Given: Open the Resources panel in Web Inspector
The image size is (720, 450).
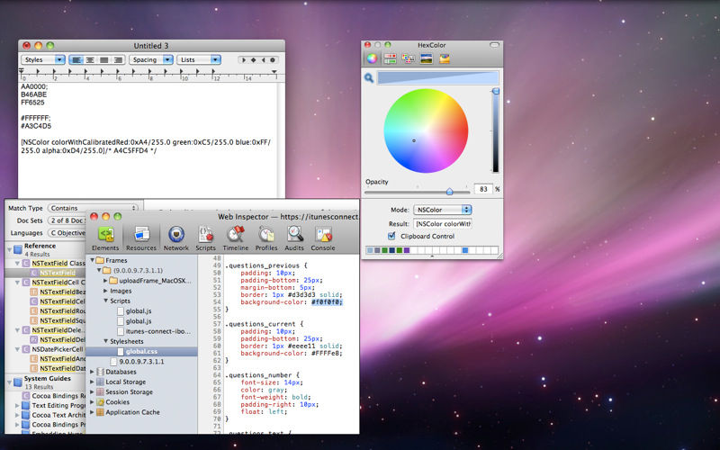Looking at the screenshot, I should click(141, 238).
